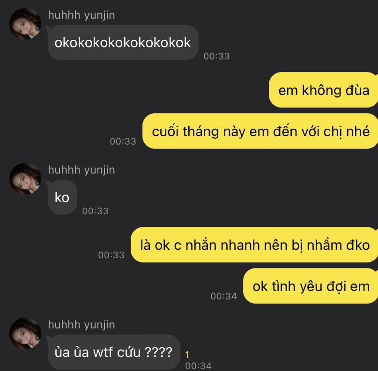The image size is (378, 371).
Task: Select the 'ủa ủa wtf cứu ????' bubble
Action: click(x=114, y=352)
